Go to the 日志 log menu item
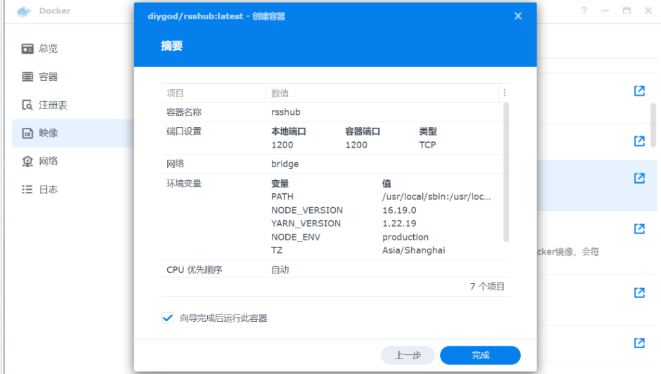 (48, 189)
